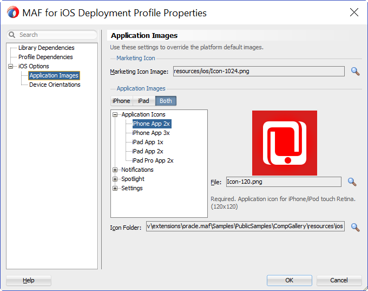
Task: Switch to the iPad device toggle
Action: point(143,101)
